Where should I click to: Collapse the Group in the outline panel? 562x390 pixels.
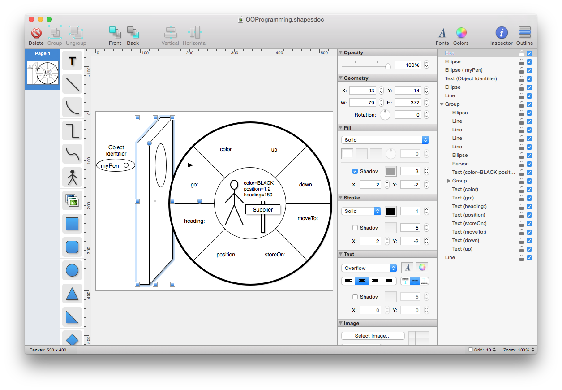[442, 104]
